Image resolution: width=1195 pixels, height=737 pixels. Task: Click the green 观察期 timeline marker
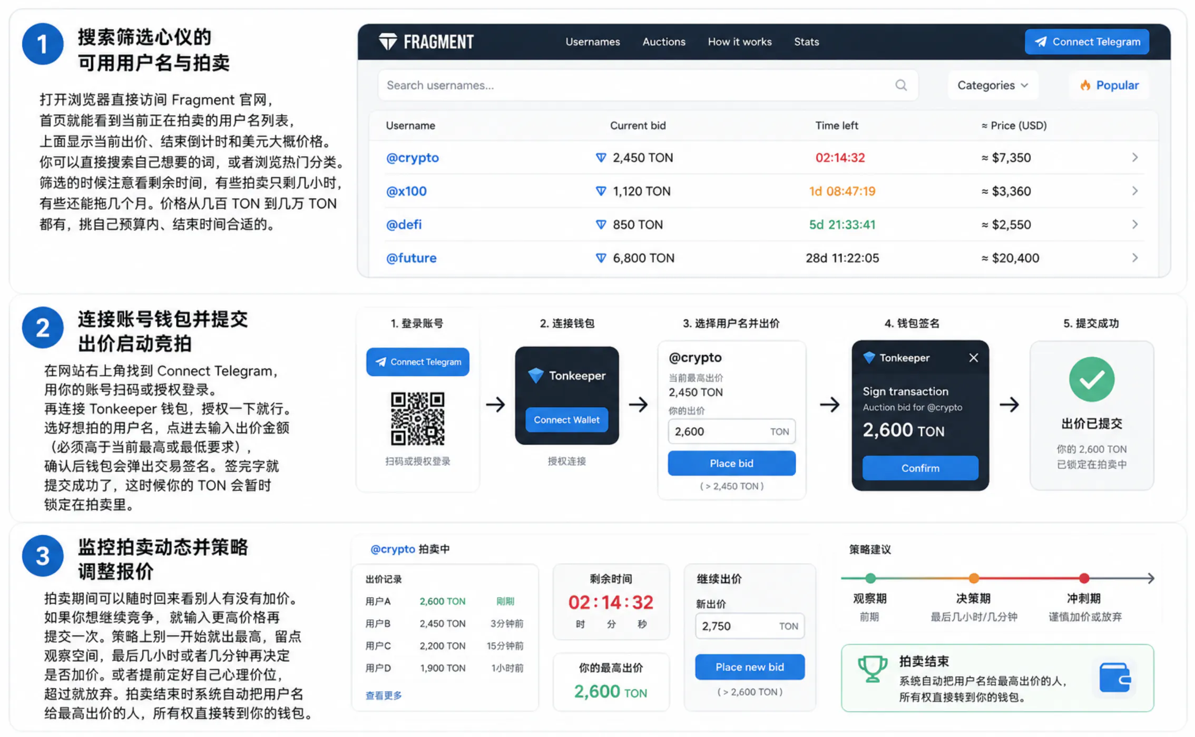[870, 578]
